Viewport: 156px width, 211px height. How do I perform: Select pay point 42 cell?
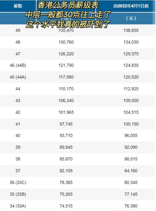coord(18,112)
